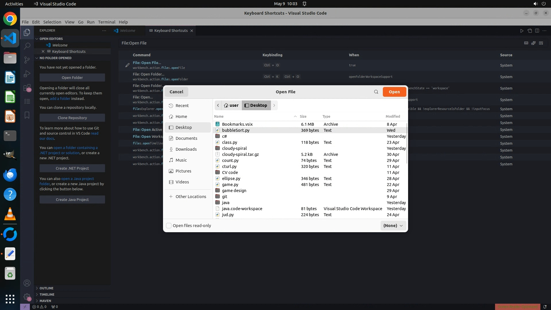
Task: Click the edit pencil icon beside Open File
Action: (x=127, y=65)
